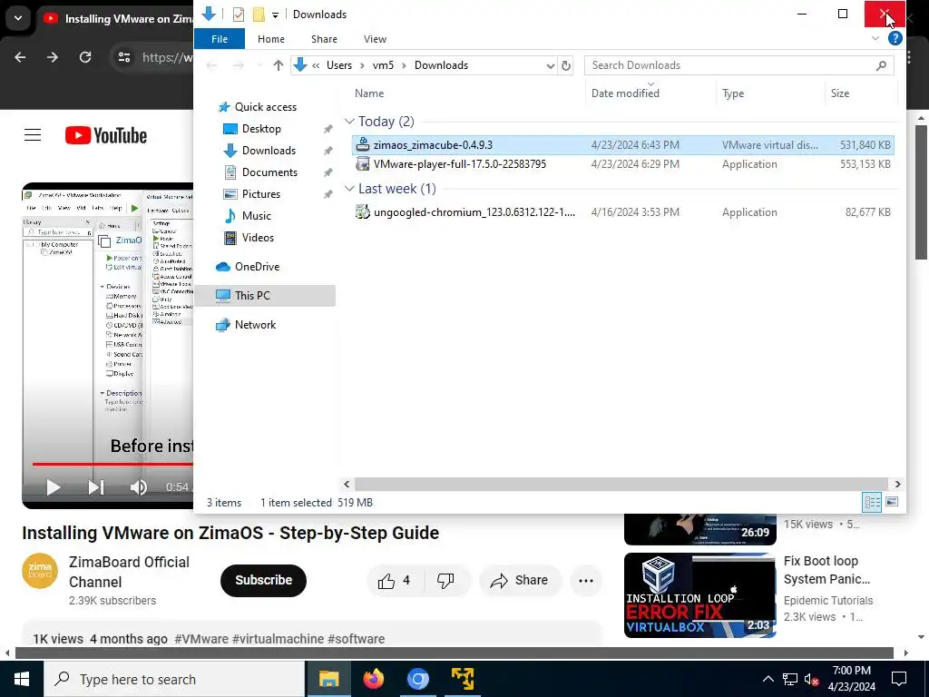Viewport: 929px width, 697px height.
Task: Go back in the browser
Action: [x=20, y=57]
